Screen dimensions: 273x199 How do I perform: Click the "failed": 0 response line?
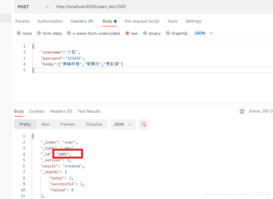click(62, 190)
